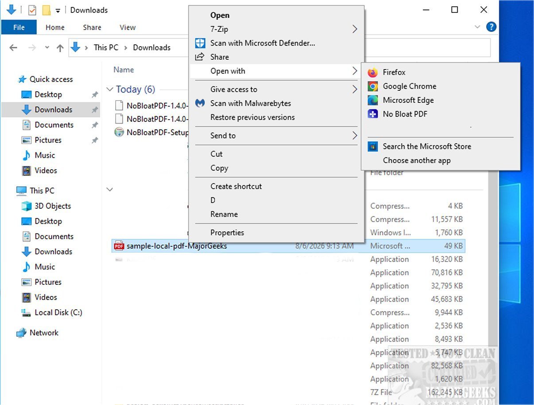Select Restore previous versions
This screenshot has width=534, height=405.
pos(253,117)
